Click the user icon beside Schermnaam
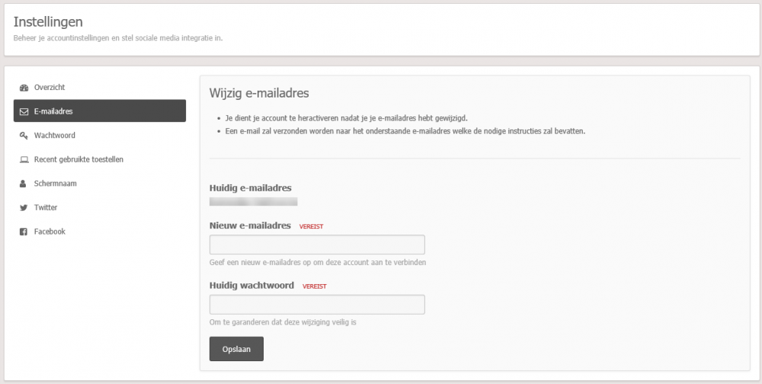 point(24,184)
